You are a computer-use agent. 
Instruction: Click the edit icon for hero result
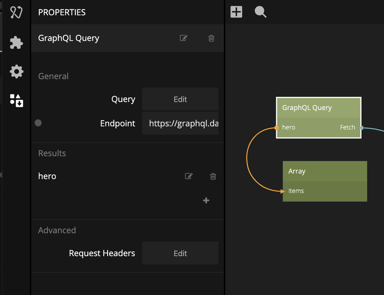point(189,176)
